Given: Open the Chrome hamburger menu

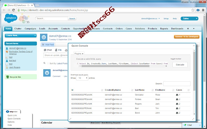Looking at the screenshot, I should tap(203, 10).
